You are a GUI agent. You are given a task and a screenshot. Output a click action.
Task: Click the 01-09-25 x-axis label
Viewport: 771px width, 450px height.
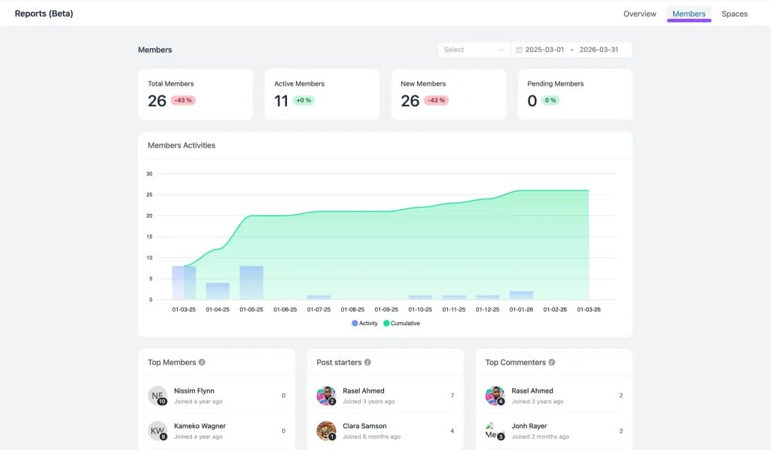[386, 309]
